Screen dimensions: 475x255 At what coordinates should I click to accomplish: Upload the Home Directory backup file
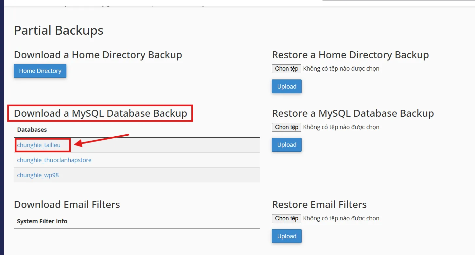tap(287, 87)
